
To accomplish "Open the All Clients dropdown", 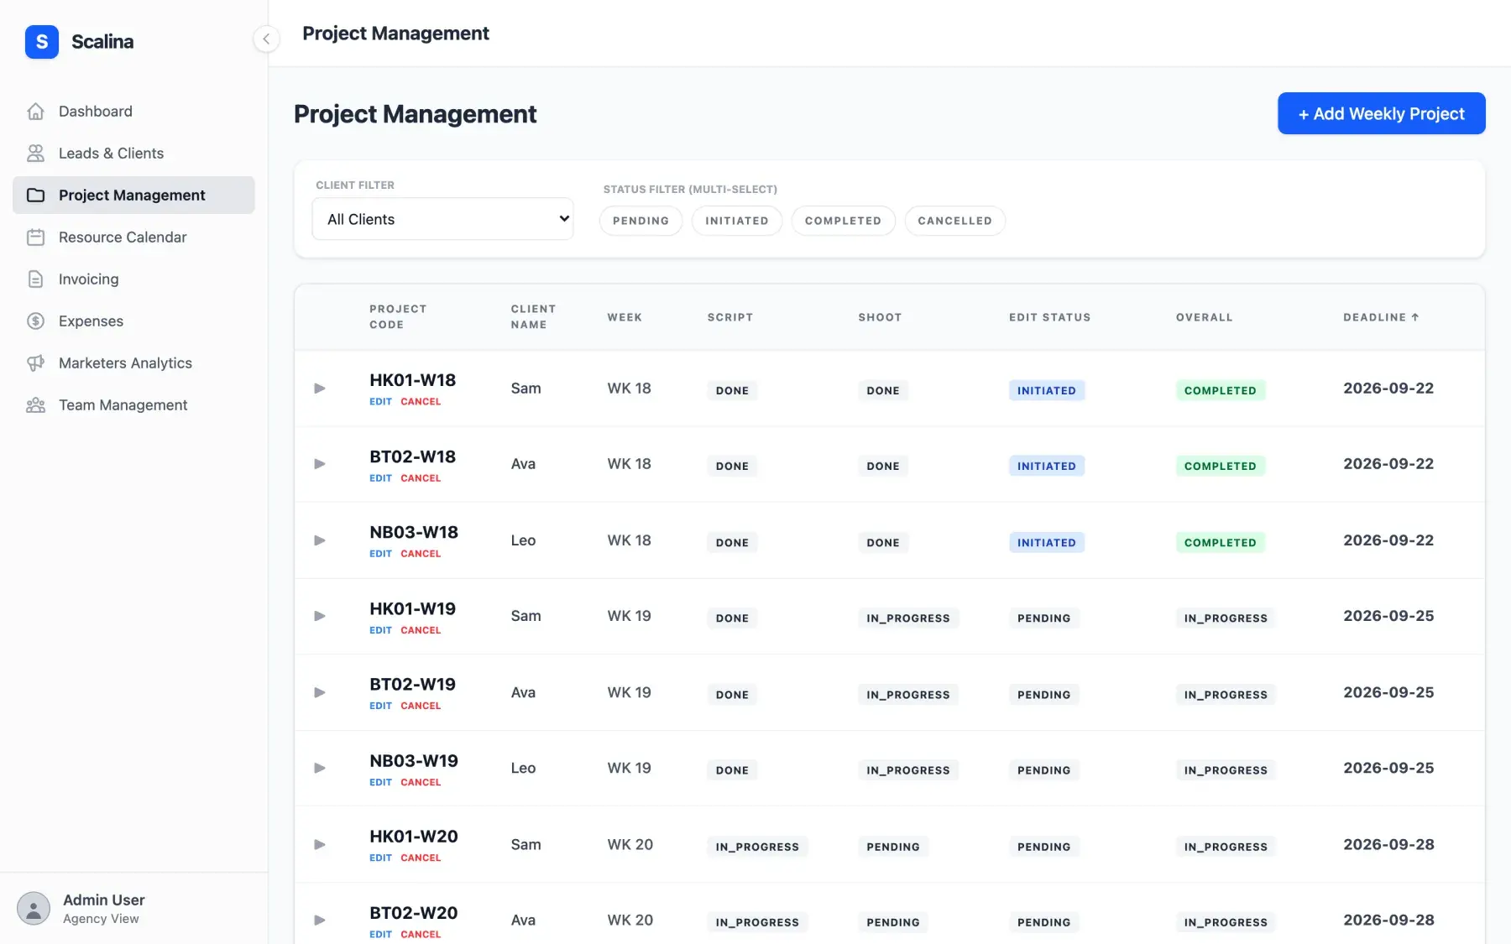I will pyautogui.click(x=442, y=219).
